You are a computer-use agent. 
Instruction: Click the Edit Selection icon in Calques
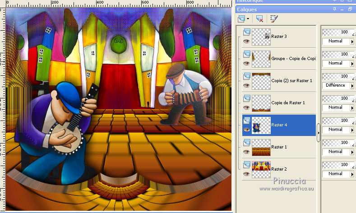click(x=274, y=19)
